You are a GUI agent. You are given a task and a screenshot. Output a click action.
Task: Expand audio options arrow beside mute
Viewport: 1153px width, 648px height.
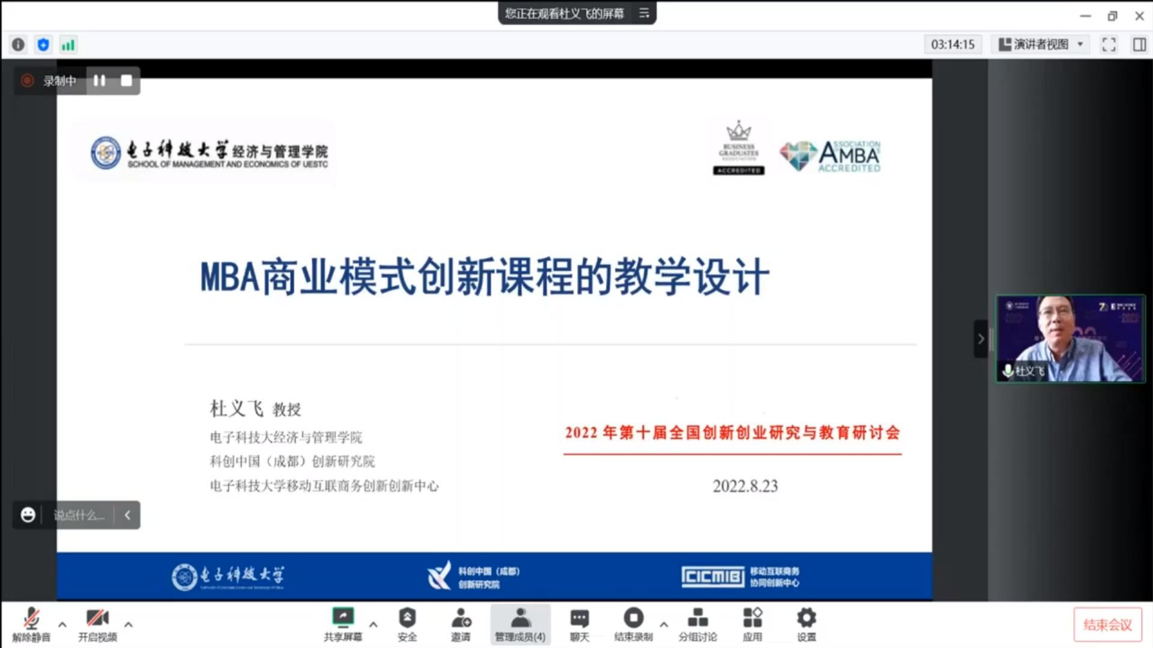pos(62,624)
